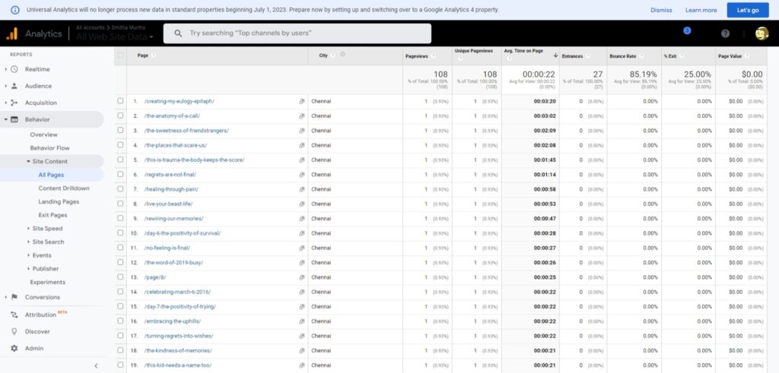
Task: Click the Discover lightbulb icon
Action: tap(14, 331)
